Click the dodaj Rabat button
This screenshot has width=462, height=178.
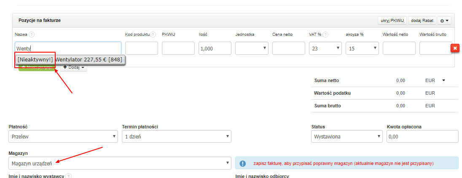(422, 20)
